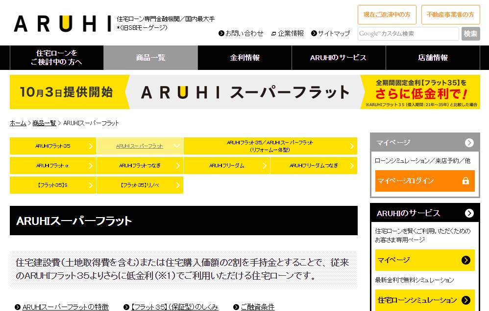This screenshot has height=311, width=489.
Task: Open ARUHIのサービス from the top menu
Action: (x=338, y=58)
